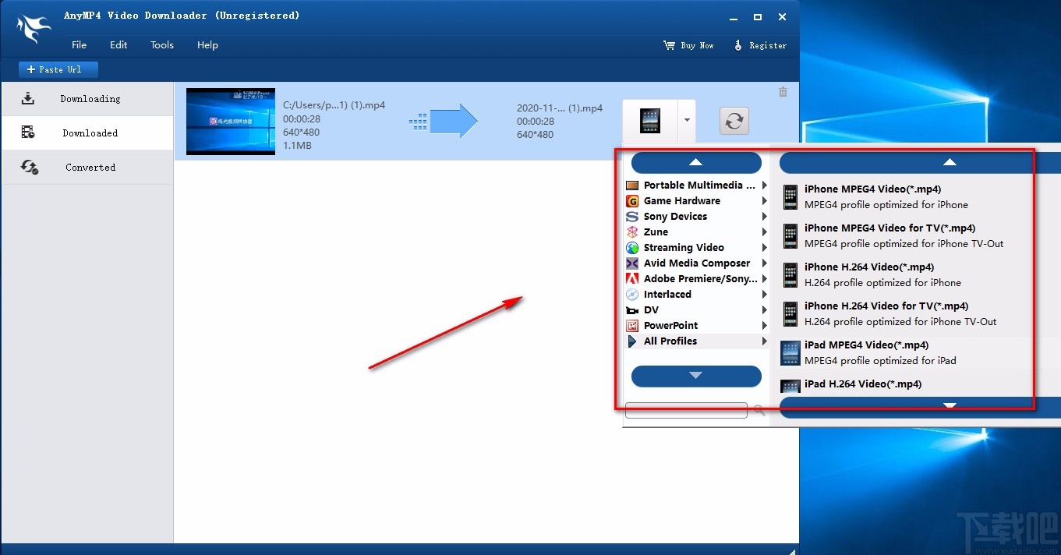
Task: Select the Streaming Video globe icon
Action: (x=632, y=248)
